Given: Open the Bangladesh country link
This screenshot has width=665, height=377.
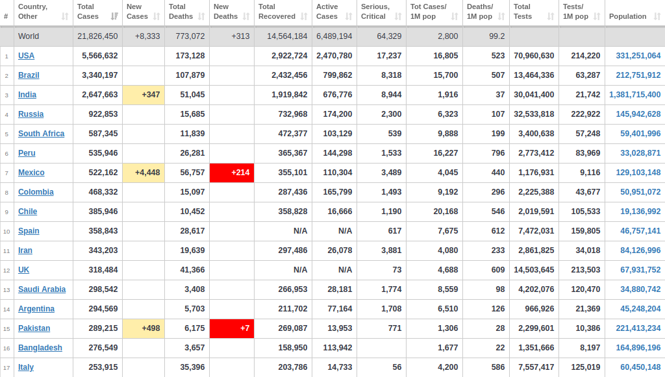Looking at the screenshot, I should pyautogui.click(x=40, y=348).
